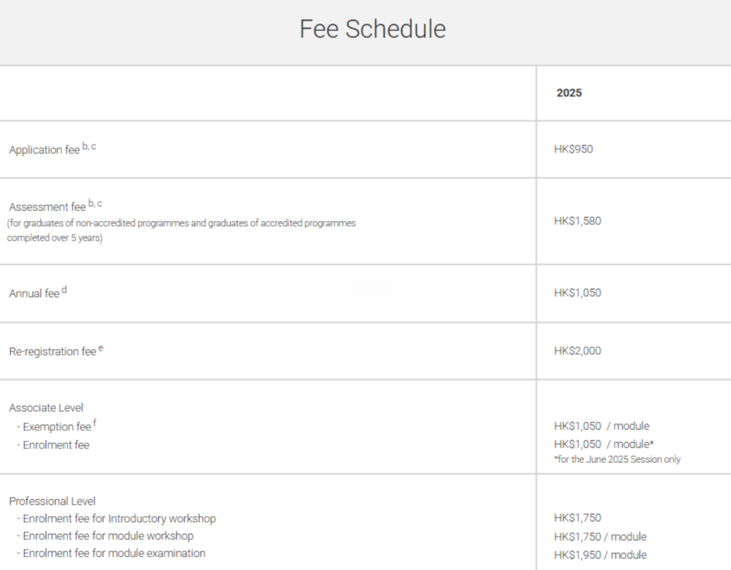Click the Associate Level Exemption fee item

coord(57,426)
